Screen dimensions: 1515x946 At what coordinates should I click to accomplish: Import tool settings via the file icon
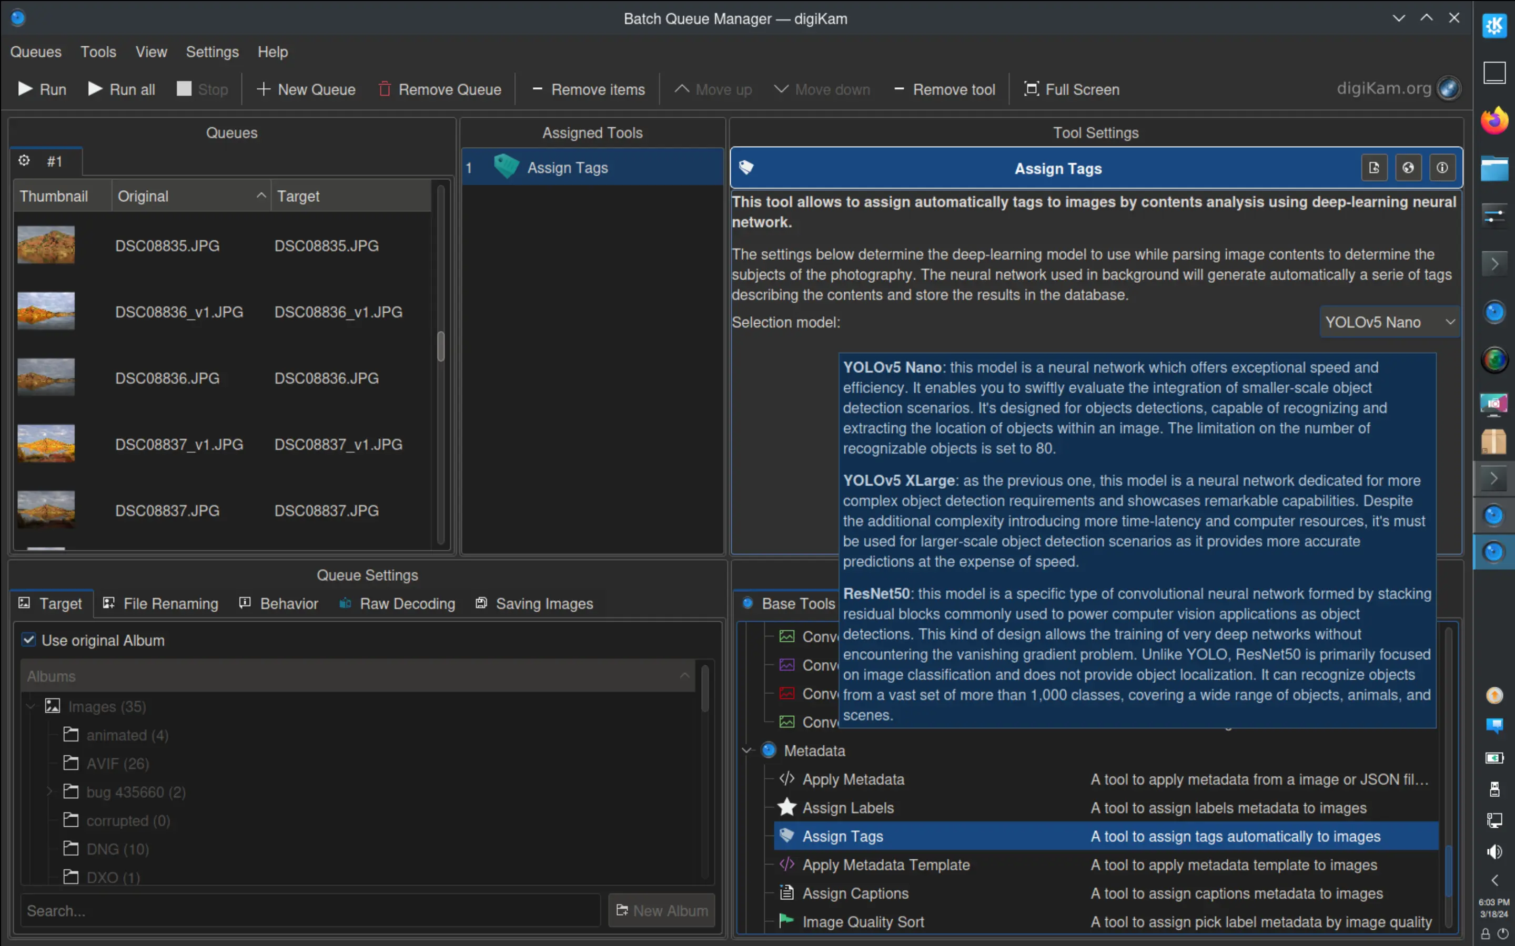coord(1375,168)
